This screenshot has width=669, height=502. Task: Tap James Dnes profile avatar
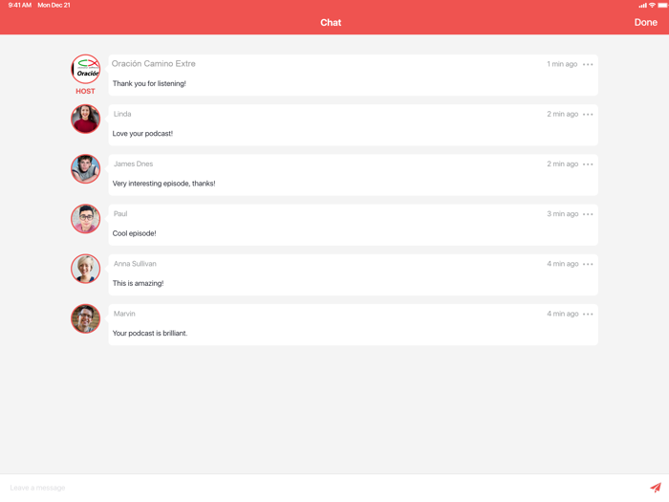click(85, 169)
